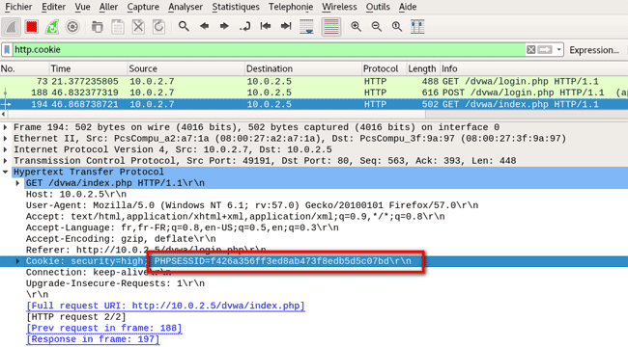Zoom in on packet text
The height and width of the screenshot is (347, 628).
[x=356, y=26]
